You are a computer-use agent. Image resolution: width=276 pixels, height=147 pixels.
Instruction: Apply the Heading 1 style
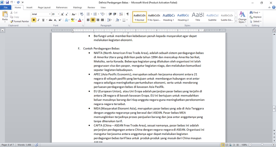[x=169, y=17]
